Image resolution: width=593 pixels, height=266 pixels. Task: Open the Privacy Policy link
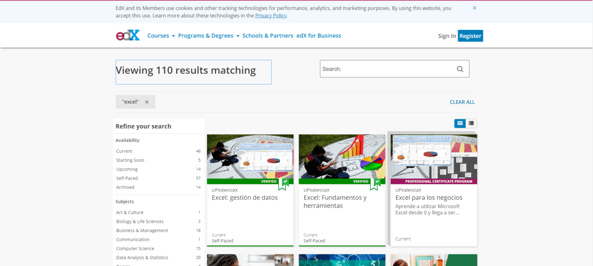[x=271, y=15]
